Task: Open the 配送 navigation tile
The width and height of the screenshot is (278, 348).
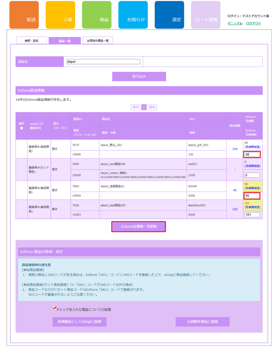Action: 24,15
